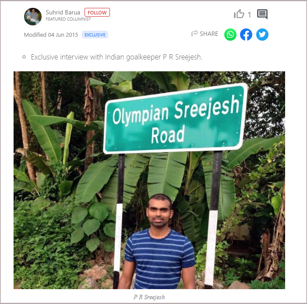Click the EXCLUSIVE tag badge
The height and width of the screenshot is (304, 307).
tap(95, 35)
